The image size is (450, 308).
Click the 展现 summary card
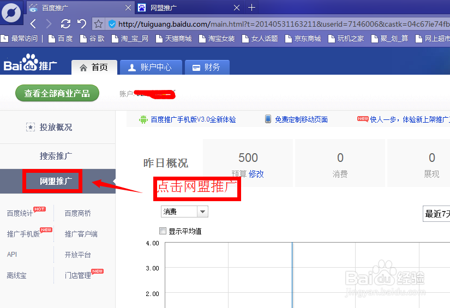[x=419, y=163]
